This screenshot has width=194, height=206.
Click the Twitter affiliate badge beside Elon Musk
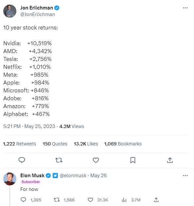(55, 176)
